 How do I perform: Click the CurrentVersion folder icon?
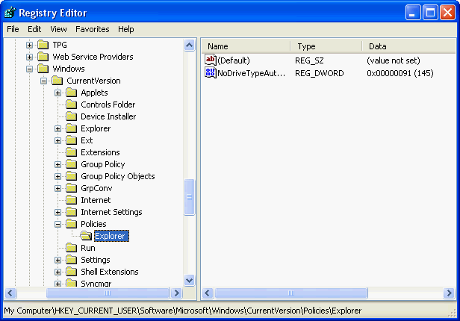57,81
